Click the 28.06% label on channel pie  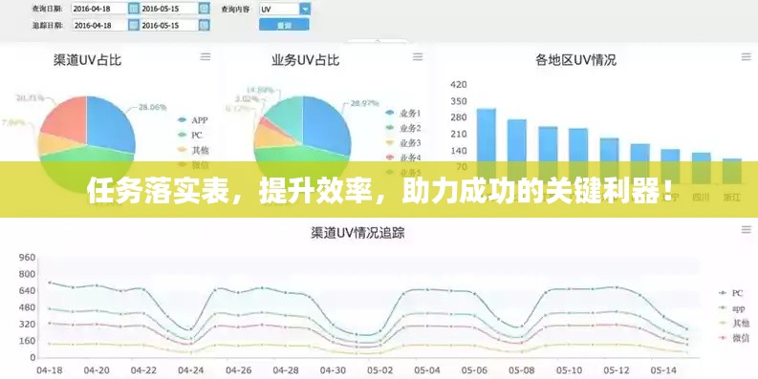pyautogui.click(x=152, y=107)
